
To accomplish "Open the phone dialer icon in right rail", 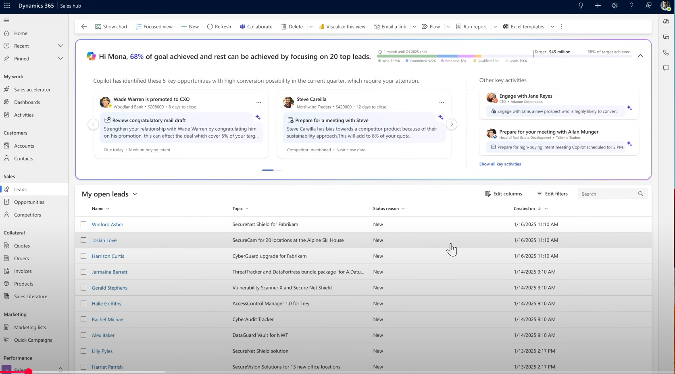I will [666, 52].
